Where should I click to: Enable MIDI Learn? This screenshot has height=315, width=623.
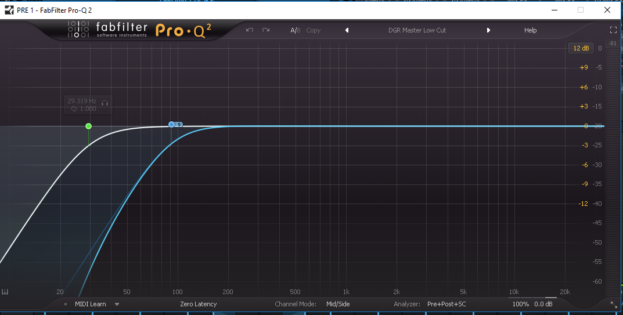click(91, 305)
